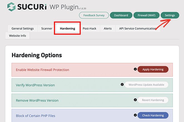Click the Hardening Options heading
Viewport: 184px width, 122px height.
37,55
